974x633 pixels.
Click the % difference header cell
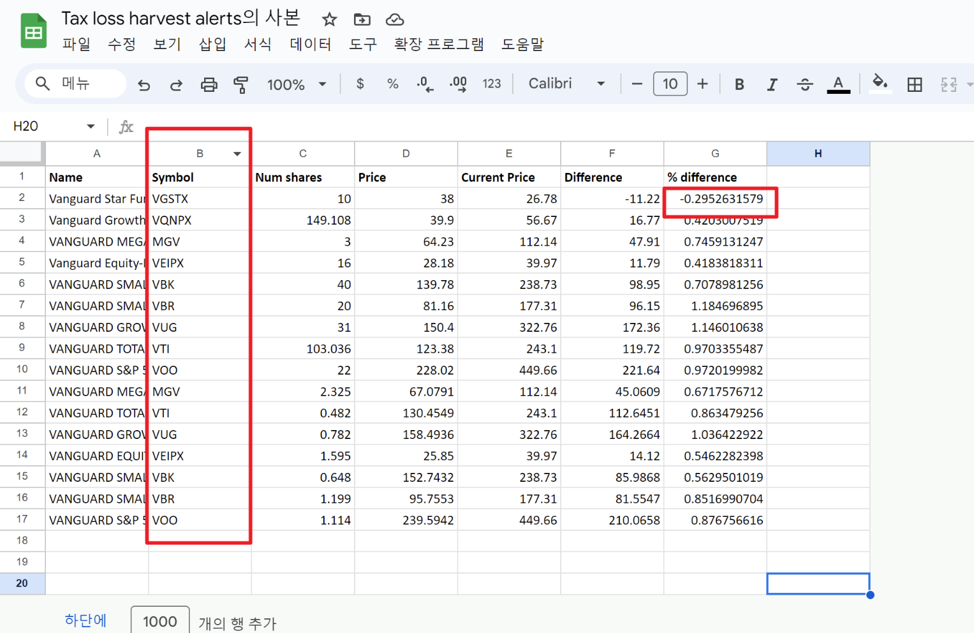(715, 177)
